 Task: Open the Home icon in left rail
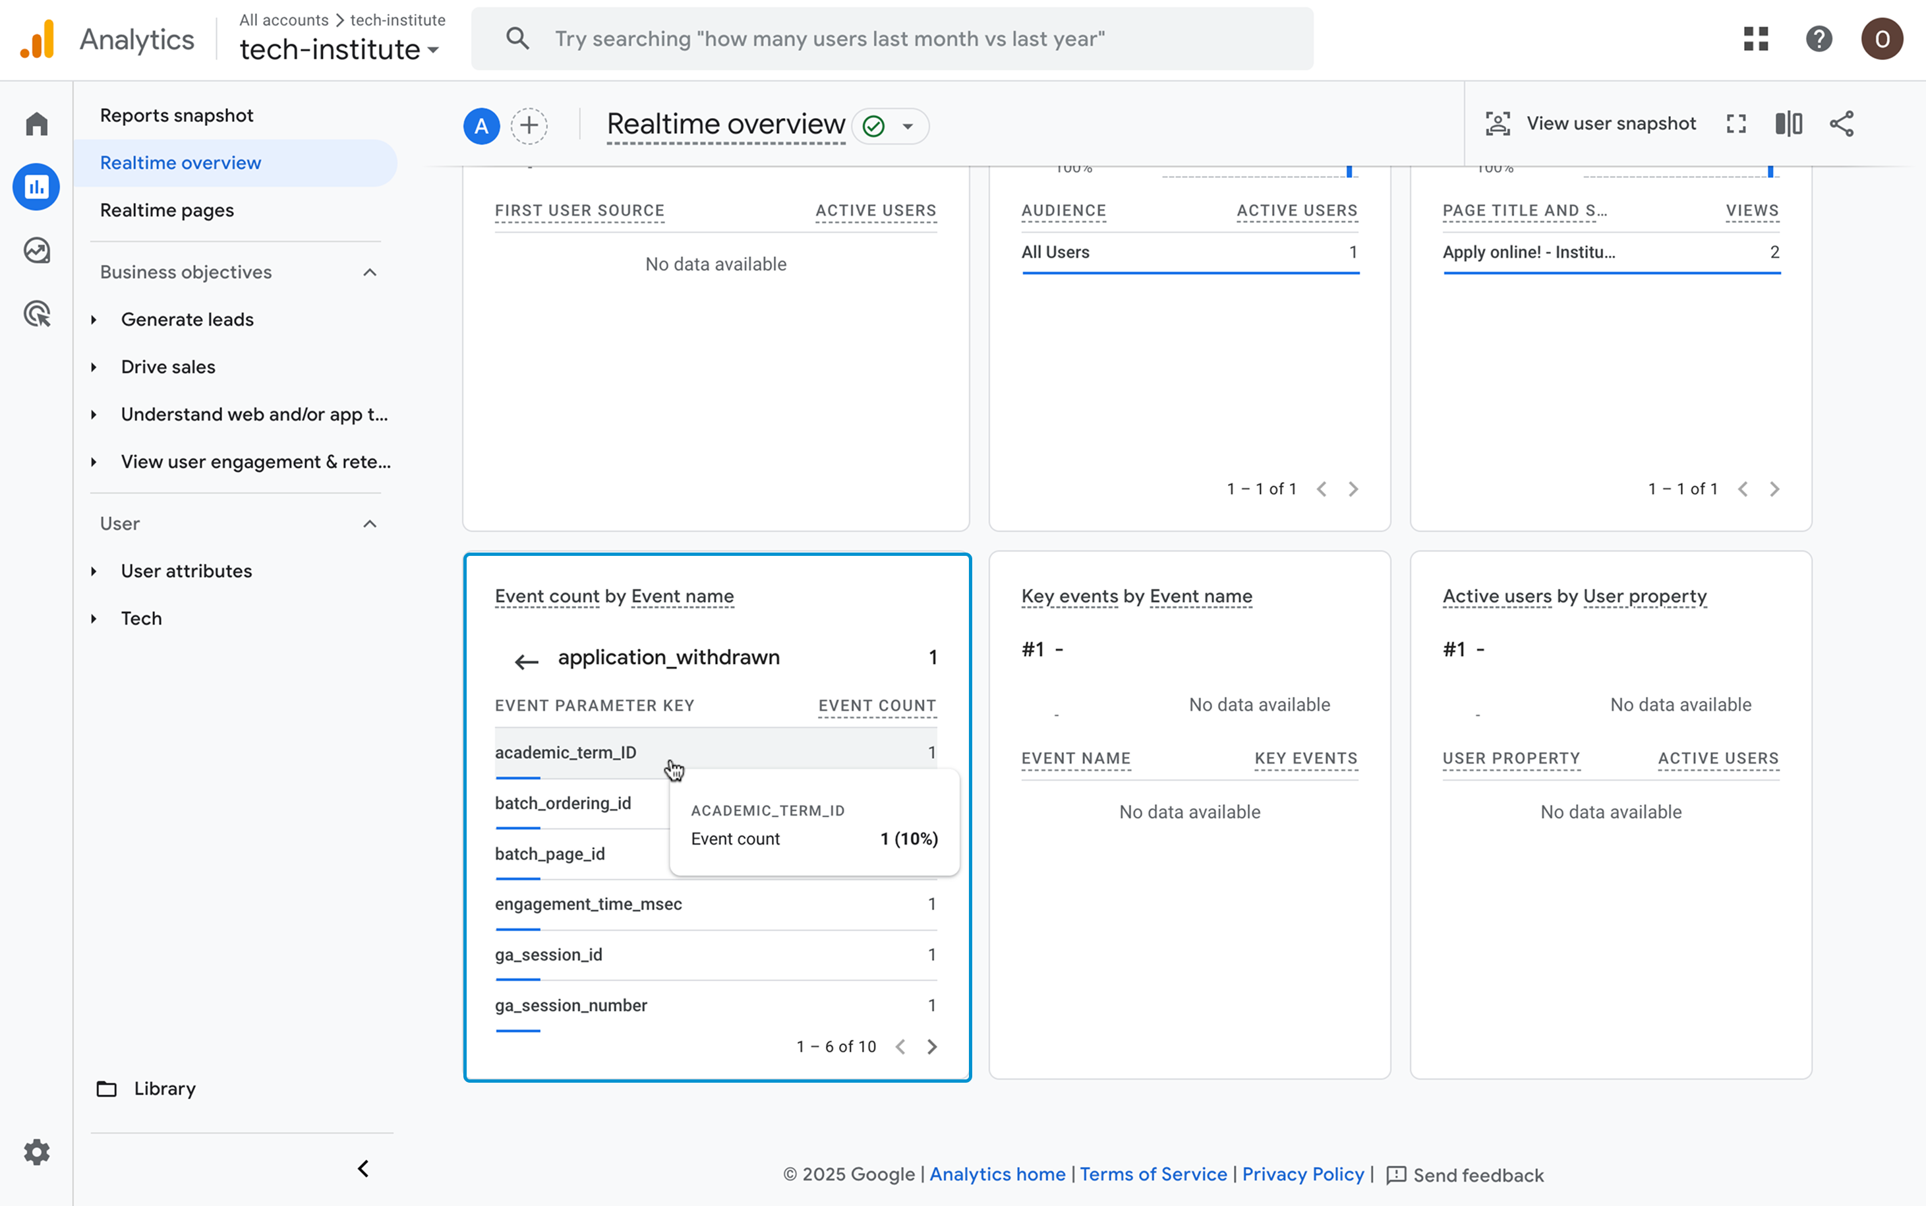pyautogui.click(x=37, y=123)
